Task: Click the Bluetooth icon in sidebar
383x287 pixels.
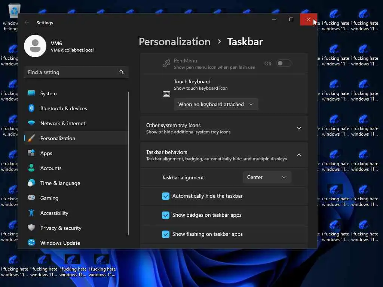Action: click(x=31, y=108)
